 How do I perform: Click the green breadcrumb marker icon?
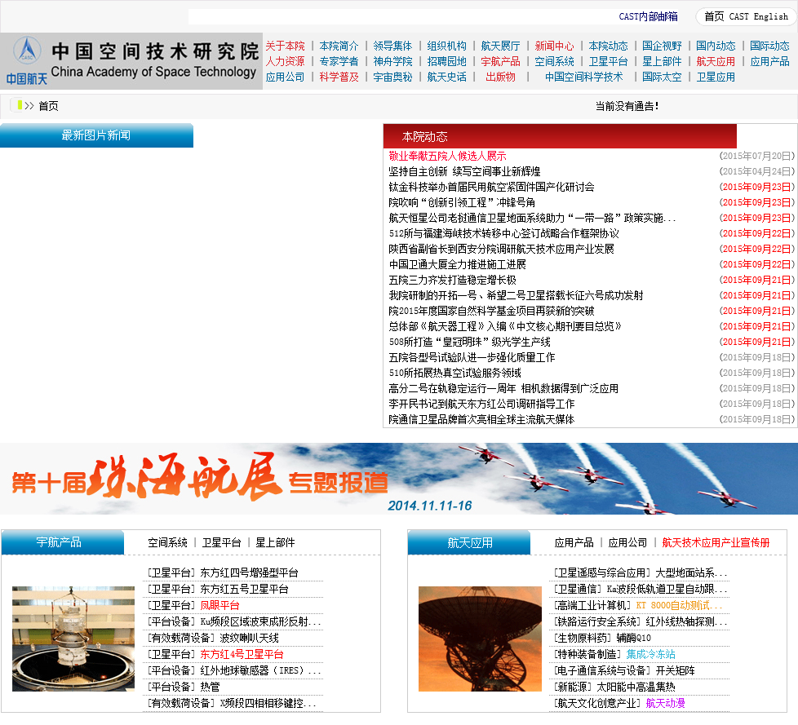coord(20,105)
